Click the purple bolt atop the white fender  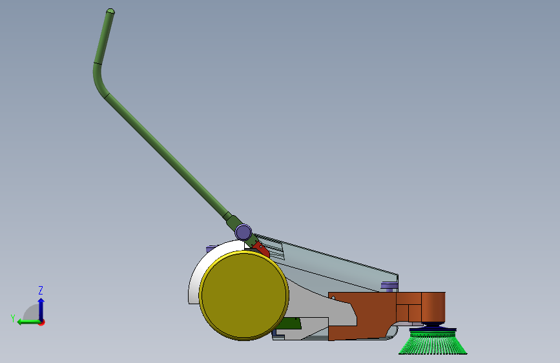pyautogui.click(x=211, y=247)
